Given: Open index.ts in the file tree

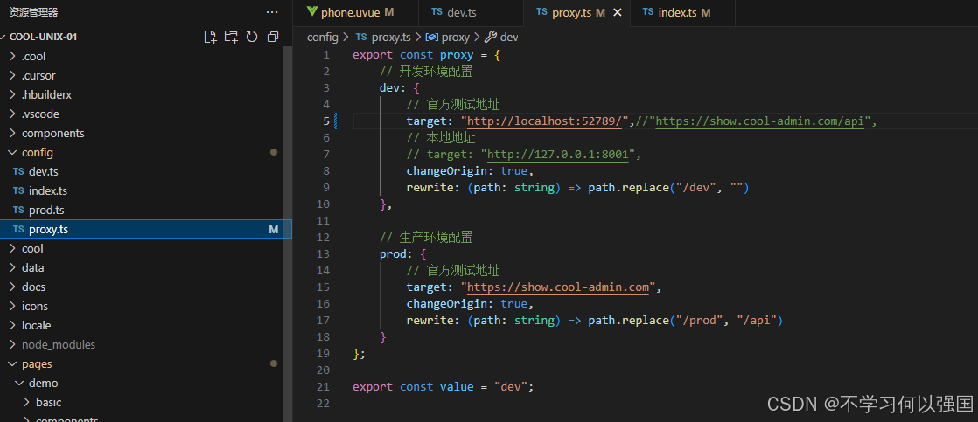Looking at the screenshot, I should pyautogui.click(x=146, y=190).
